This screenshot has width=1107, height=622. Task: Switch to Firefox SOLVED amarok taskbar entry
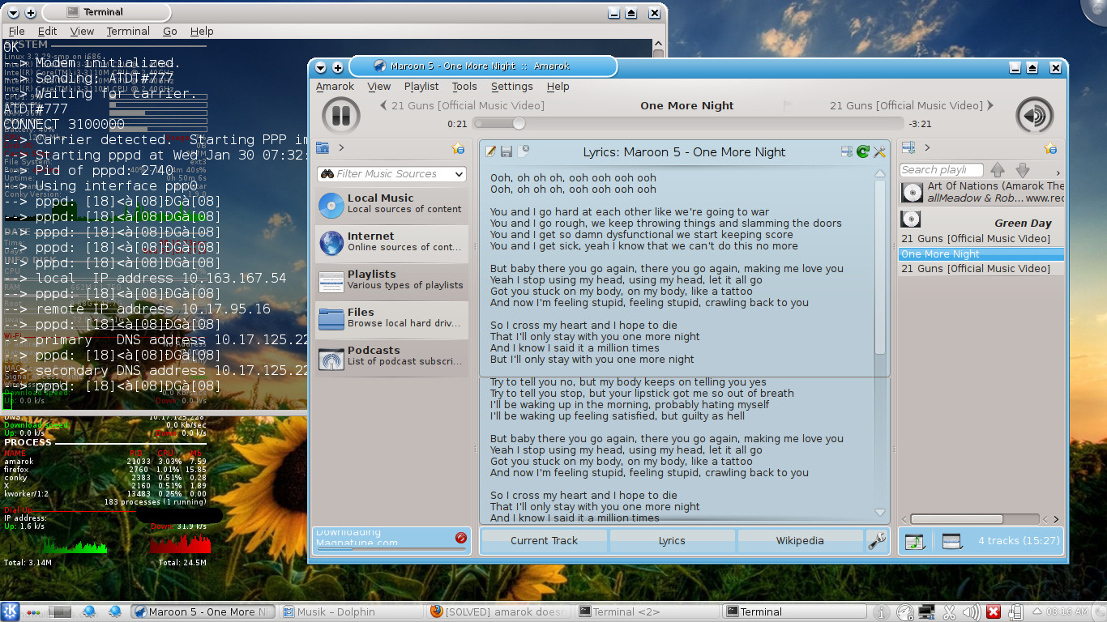point(496,611)
